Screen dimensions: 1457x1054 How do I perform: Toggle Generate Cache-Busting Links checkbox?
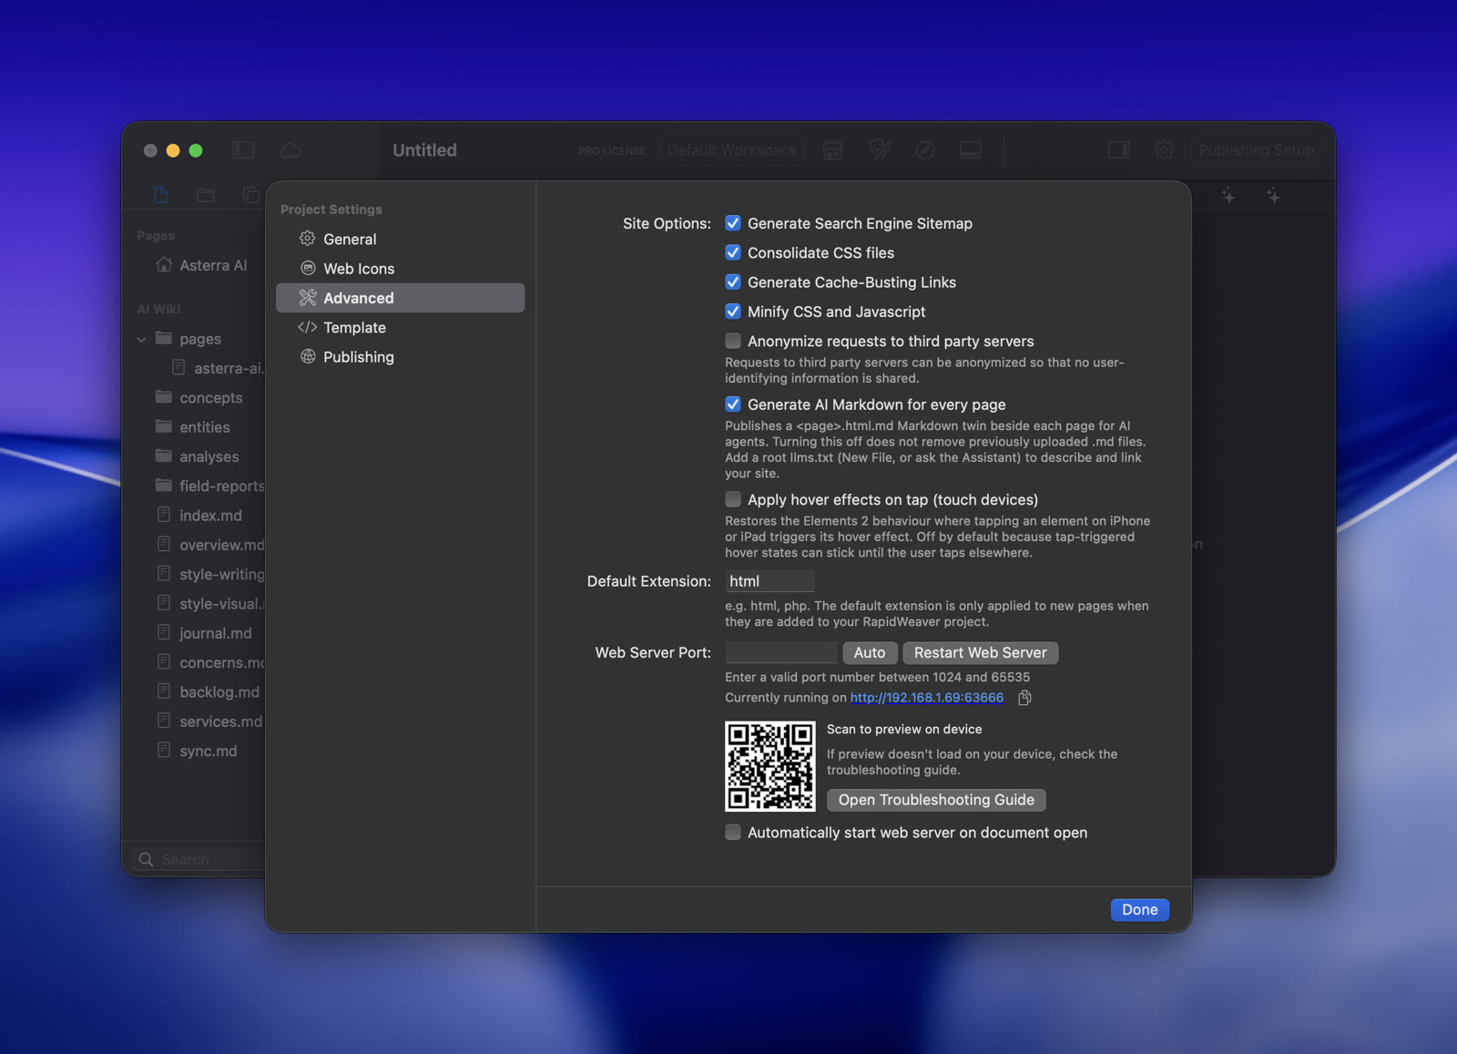tap(733, 282)
